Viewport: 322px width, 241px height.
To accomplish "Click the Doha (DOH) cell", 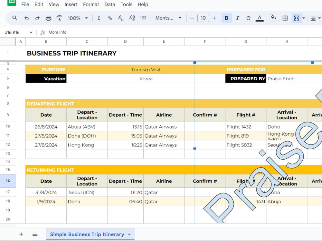I will tap(87, 136).
